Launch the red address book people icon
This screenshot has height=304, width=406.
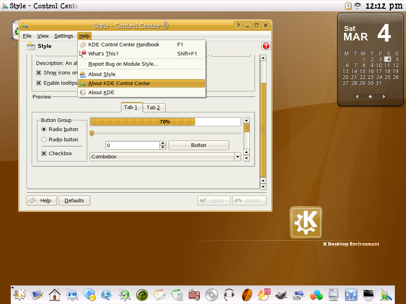coord(194,294)
